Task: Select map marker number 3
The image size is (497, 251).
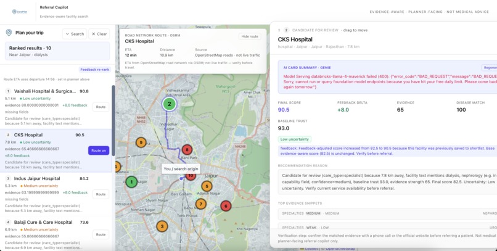Action: pos(162,226)
